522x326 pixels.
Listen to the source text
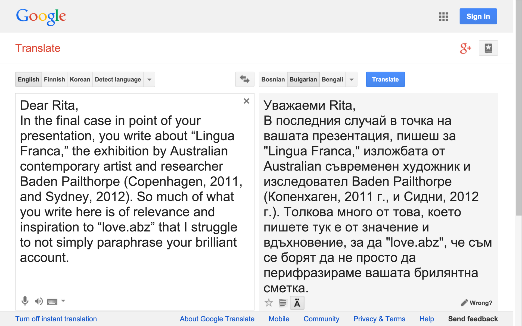39,301
